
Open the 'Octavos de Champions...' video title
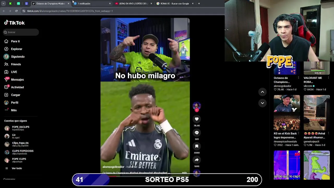point(282,80)
